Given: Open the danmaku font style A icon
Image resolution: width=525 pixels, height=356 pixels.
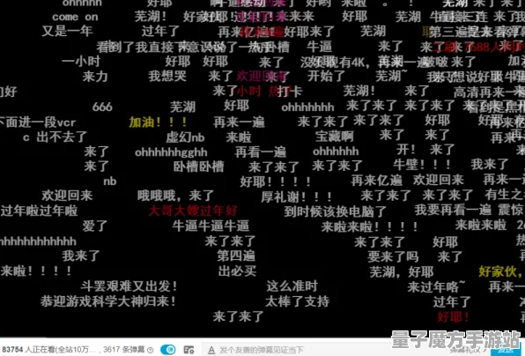Looking at the screenshot, I should [211, 351].
